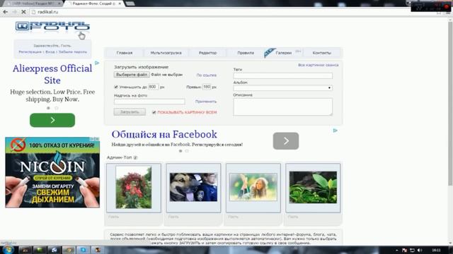The width and height of the screenshot is (453, 254).
Task: Click the volume speaker tray icon
Action: (420, 250)
